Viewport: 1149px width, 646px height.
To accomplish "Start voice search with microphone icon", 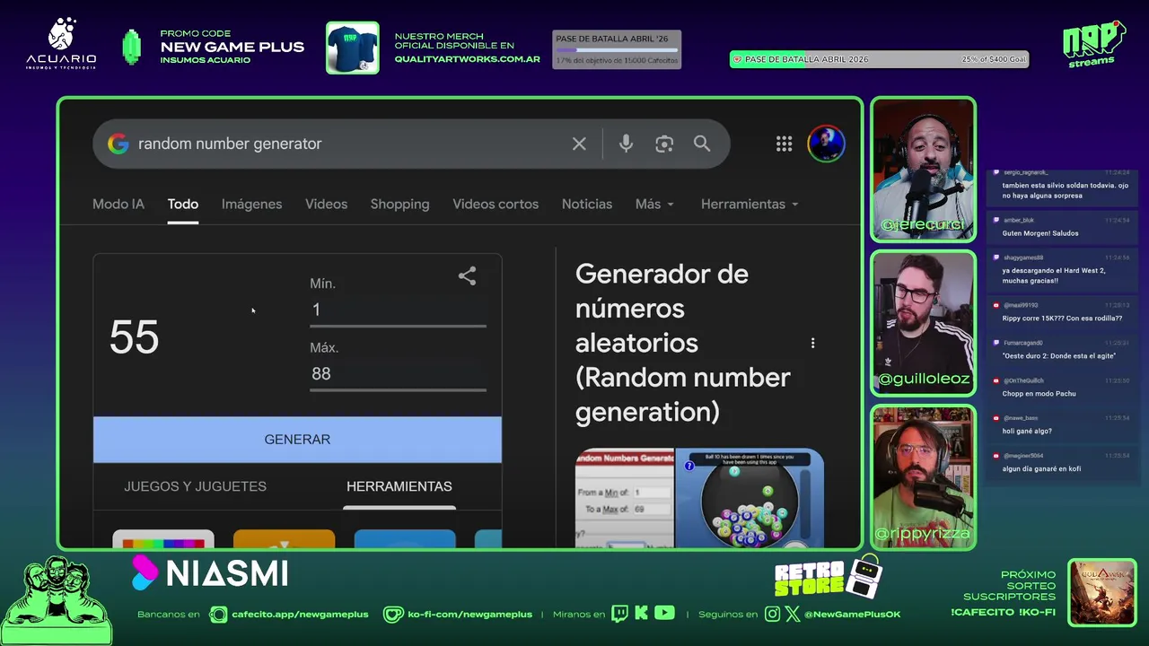I will (626, 144).
